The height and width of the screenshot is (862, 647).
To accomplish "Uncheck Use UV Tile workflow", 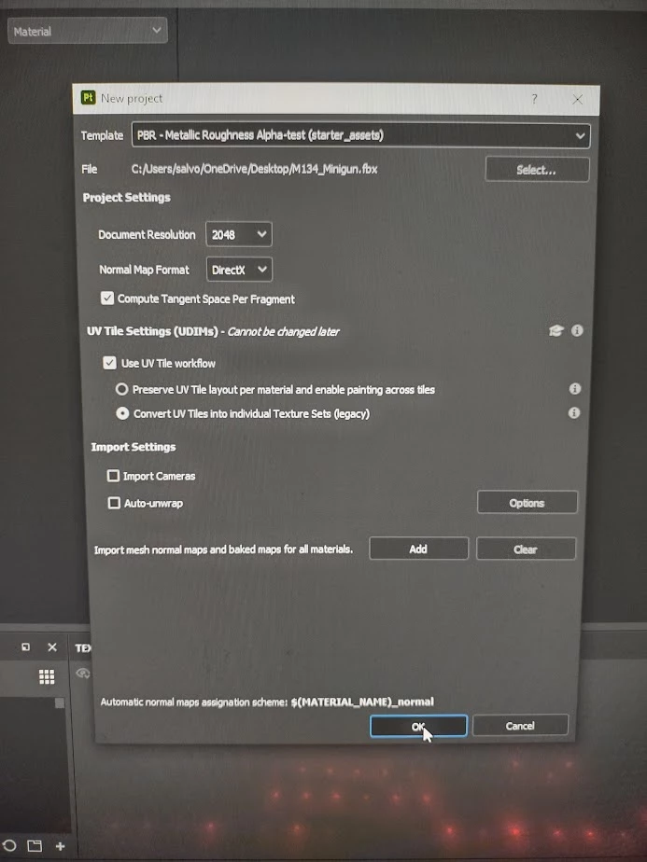I will [109, 363].
